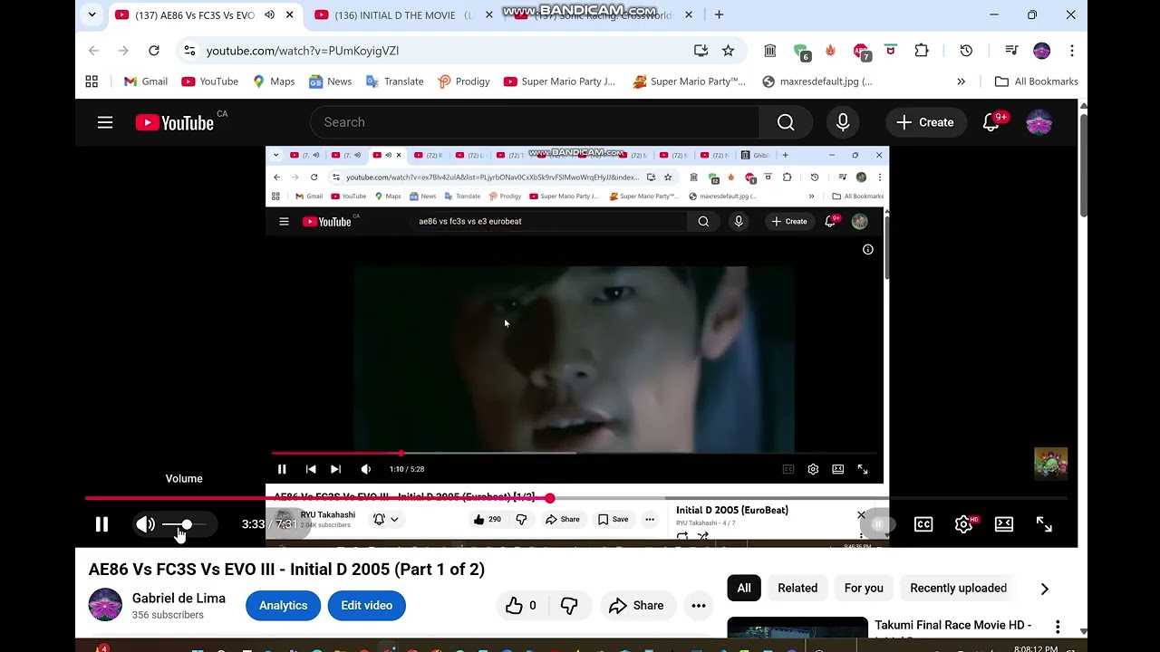Screen dimensions: 1160x652
Task: Open All Bookmarks folder
Action: [1037, 81]
